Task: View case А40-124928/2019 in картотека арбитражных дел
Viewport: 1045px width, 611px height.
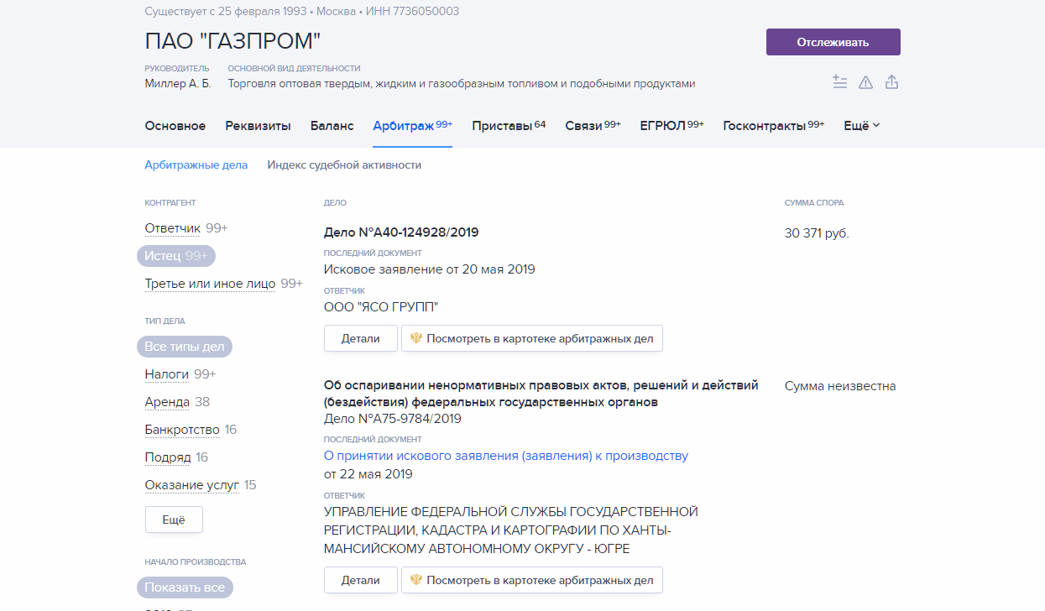Action: (x=532, y=338)
